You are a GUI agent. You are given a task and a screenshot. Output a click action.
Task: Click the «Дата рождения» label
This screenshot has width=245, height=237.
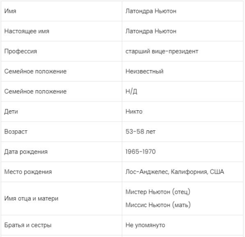tap(26, 152)
